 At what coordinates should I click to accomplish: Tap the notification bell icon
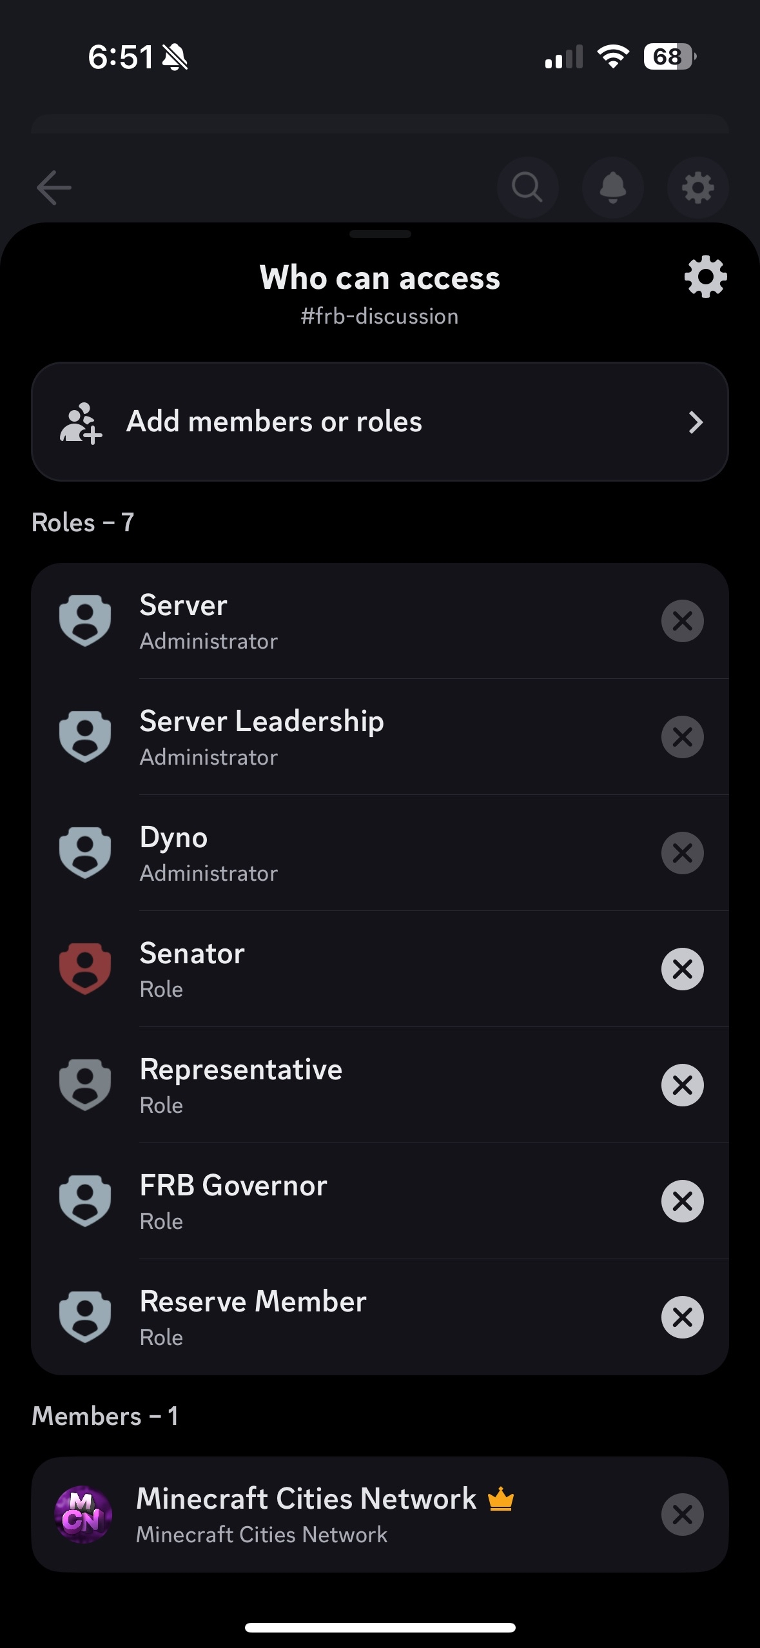coord(612,188)
